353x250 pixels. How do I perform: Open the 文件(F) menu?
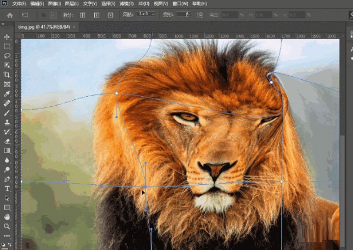click(x=20, y=4)
